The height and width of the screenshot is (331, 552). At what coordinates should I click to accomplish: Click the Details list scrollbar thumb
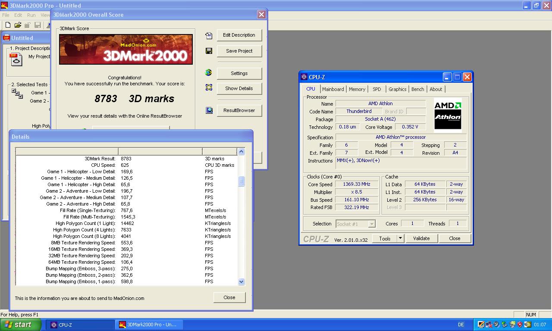pyautogui.click(x=241, y=181)
